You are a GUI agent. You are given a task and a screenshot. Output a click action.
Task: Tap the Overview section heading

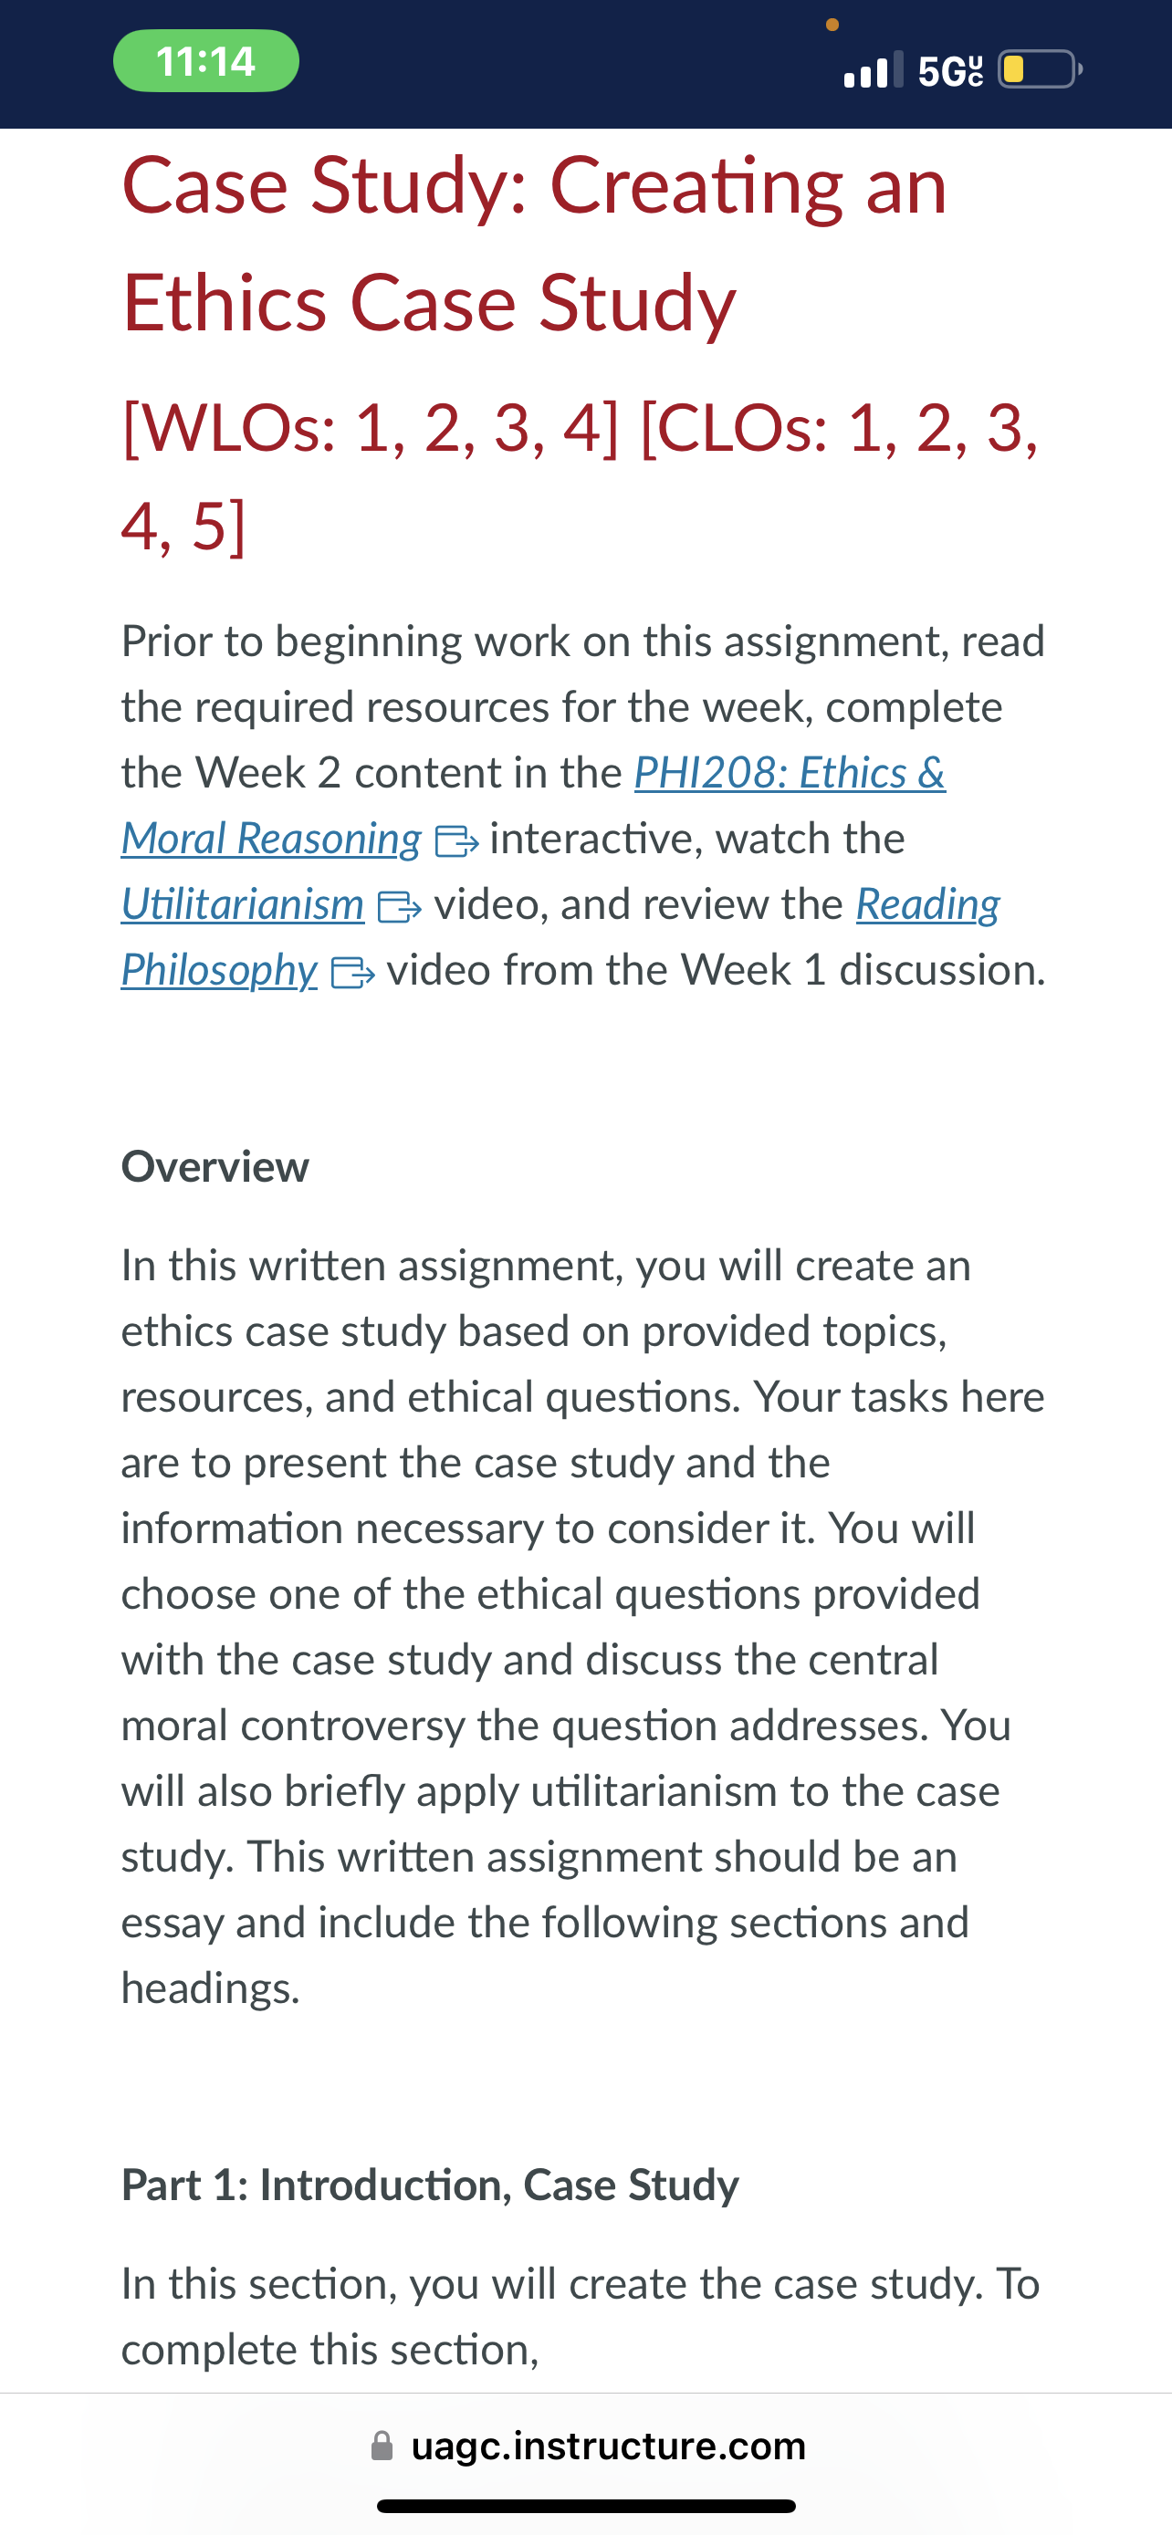[x=215, y=1167]
